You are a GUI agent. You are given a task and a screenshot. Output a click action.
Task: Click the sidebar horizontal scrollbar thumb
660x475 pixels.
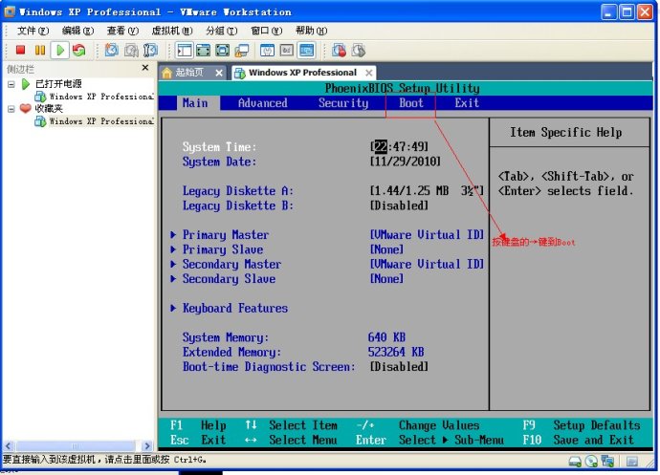tap(76, 446)
